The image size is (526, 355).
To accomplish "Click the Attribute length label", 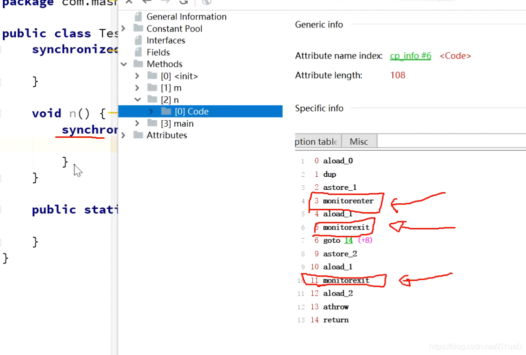I will coord(329,75).
